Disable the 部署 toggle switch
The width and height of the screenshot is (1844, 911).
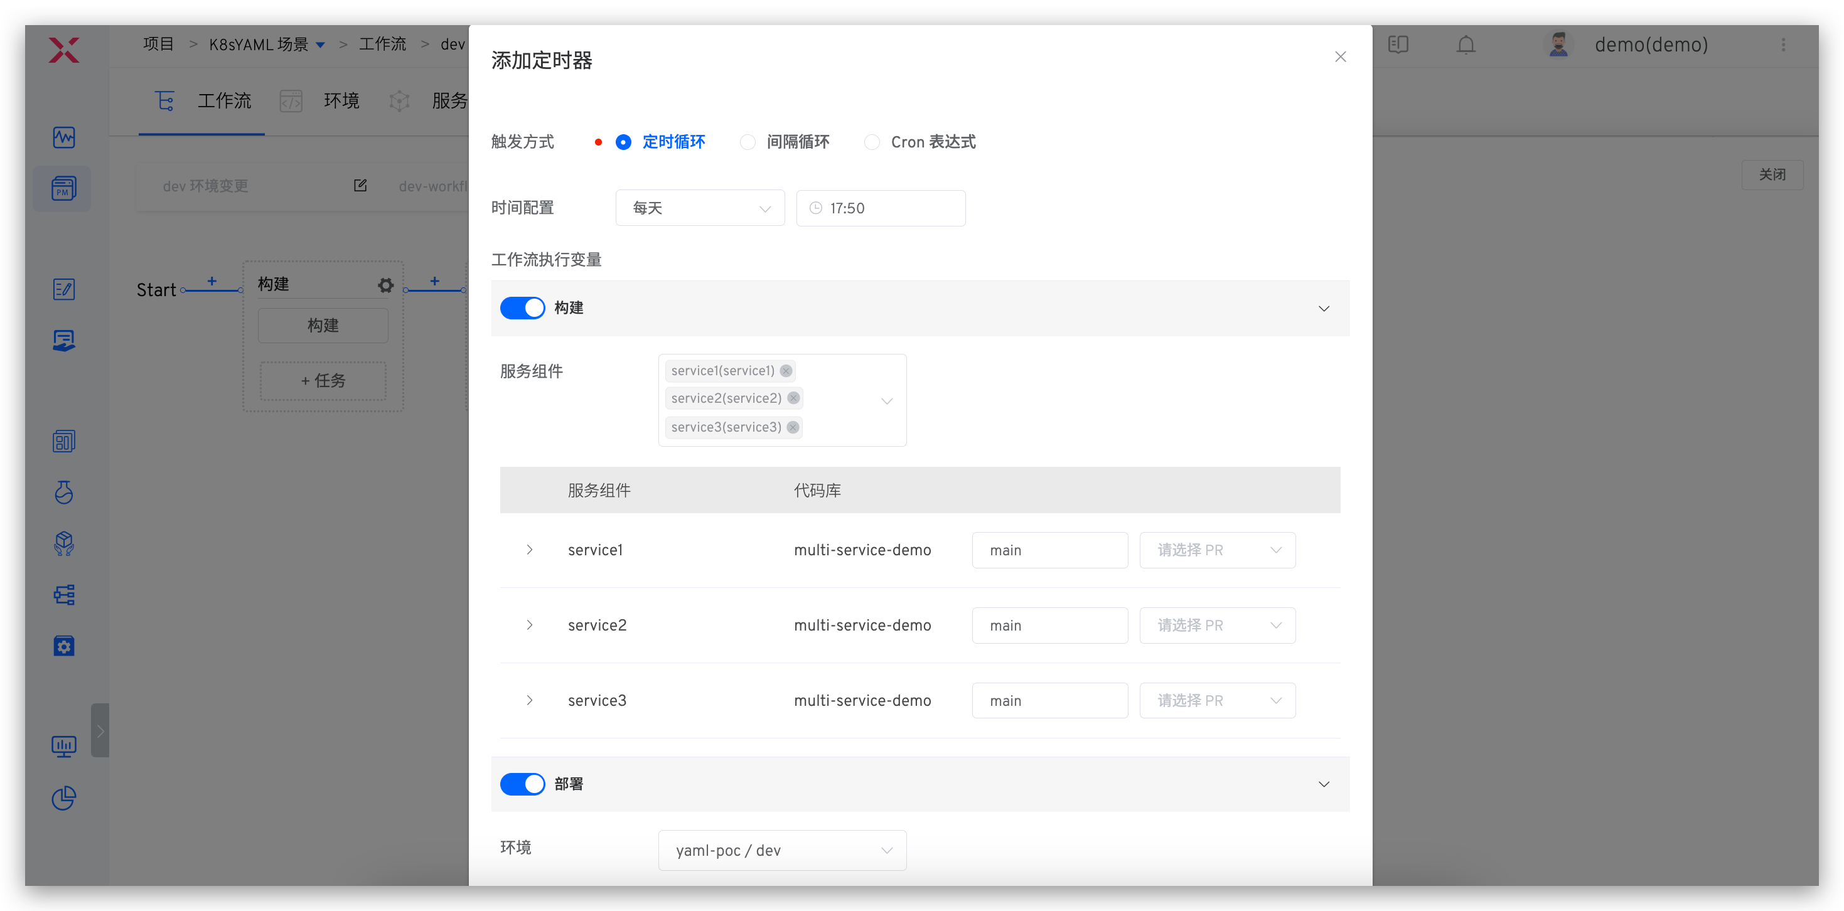click(522, 784)
